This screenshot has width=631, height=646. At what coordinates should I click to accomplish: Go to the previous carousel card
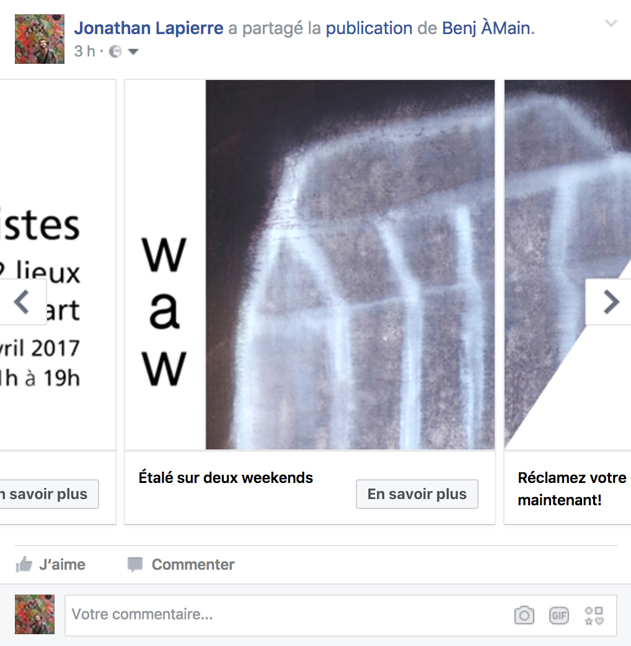(22, 302)
